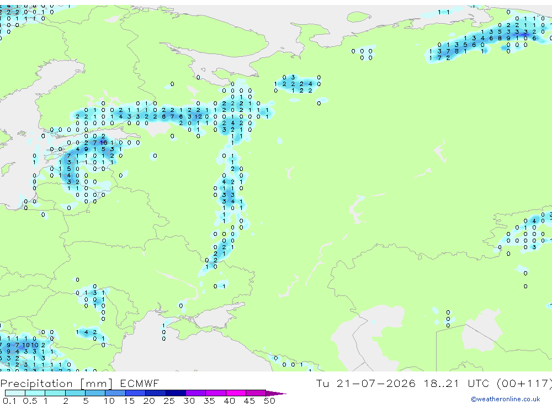Click the '(00+117)' forecast offset text

pos(524,383)
